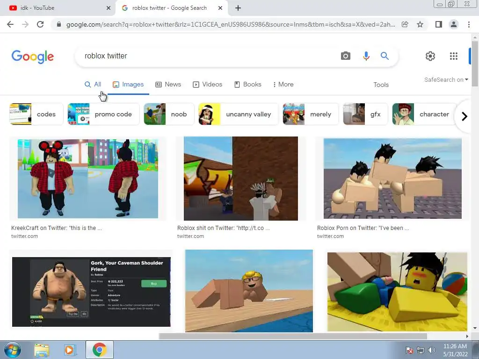
Task: Search by image with camera icon
Action: (346, 56)
